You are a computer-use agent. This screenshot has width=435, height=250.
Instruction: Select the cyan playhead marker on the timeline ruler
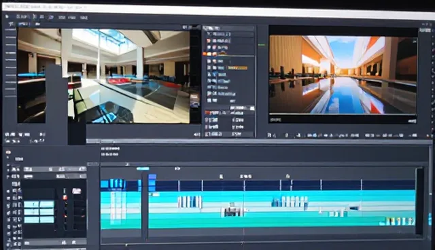(x=143, y=168)
